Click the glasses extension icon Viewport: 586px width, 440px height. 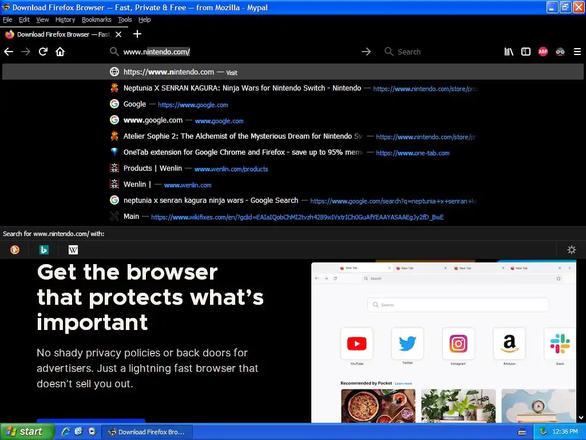pos(560,52)
